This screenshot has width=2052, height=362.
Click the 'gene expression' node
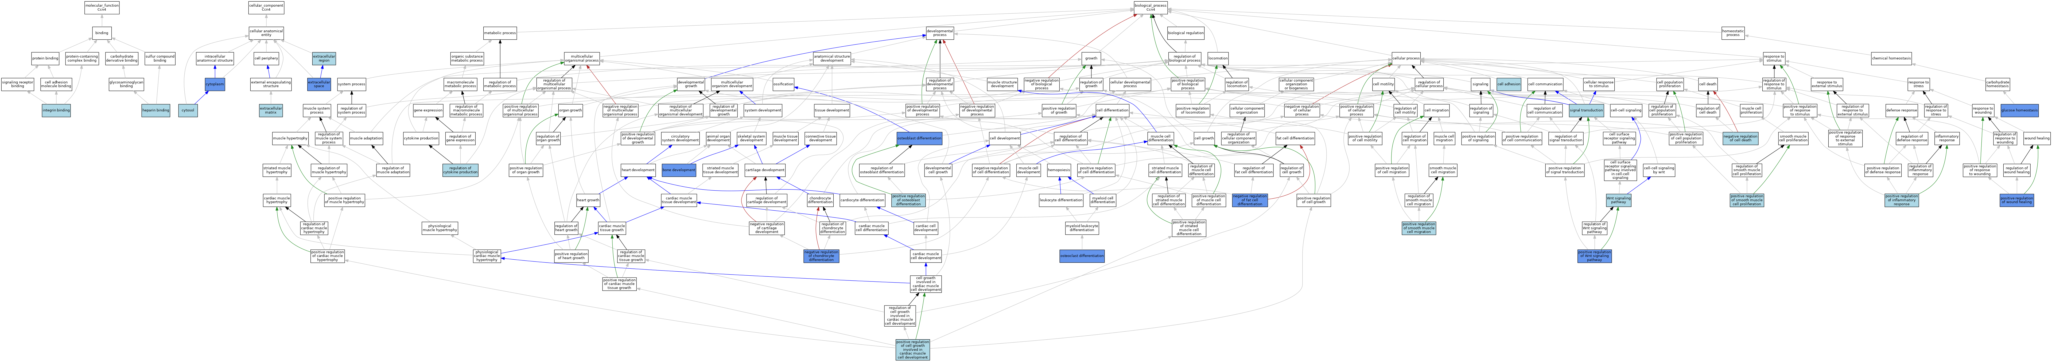point(428,111)
